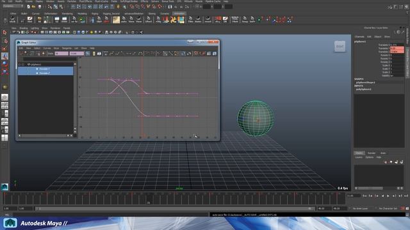Click the auto keyframe toggle bottom right
The height and width of the screenshot is (230, 410).
click(403, 208)
